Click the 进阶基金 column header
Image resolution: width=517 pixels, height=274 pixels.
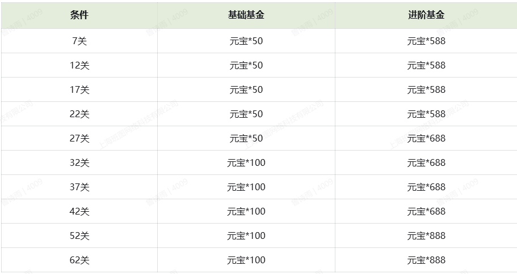pyautogui.click(x=426, y=15)
